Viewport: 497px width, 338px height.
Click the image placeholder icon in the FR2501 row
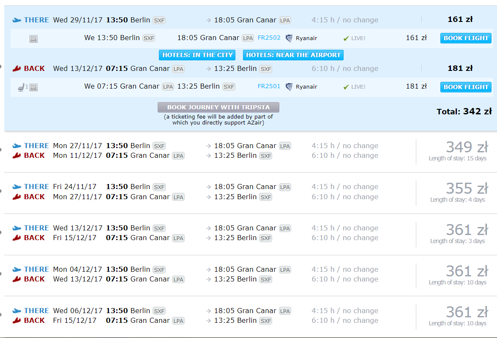pyautogui.click(x=34, y=87)
